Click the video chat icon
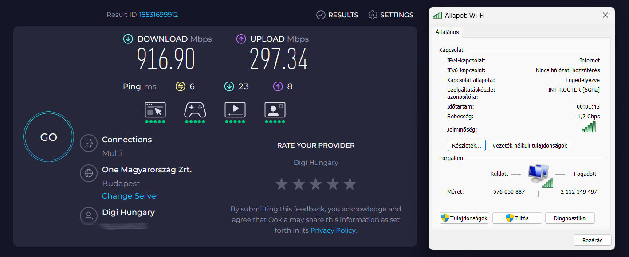Viewport: 629px width, 257px height. tap(275, 109)
